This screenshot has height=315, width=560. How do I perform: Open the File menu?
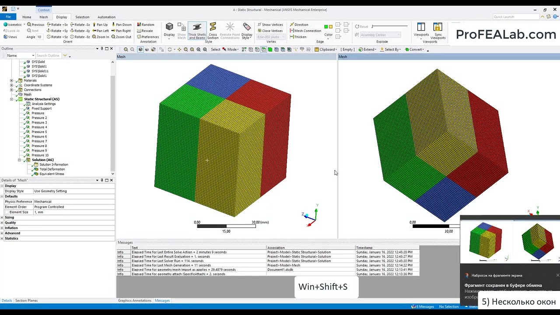8,17
